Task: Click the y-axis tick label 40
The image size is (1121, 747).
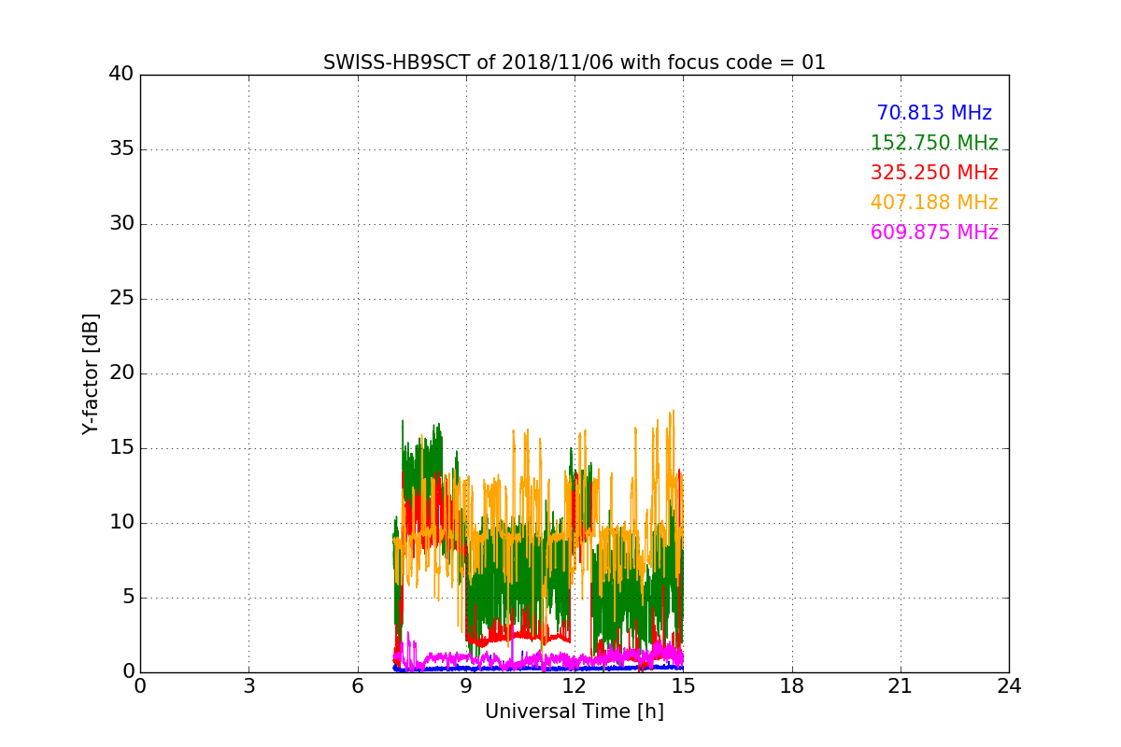Action: tap(121, 75)
